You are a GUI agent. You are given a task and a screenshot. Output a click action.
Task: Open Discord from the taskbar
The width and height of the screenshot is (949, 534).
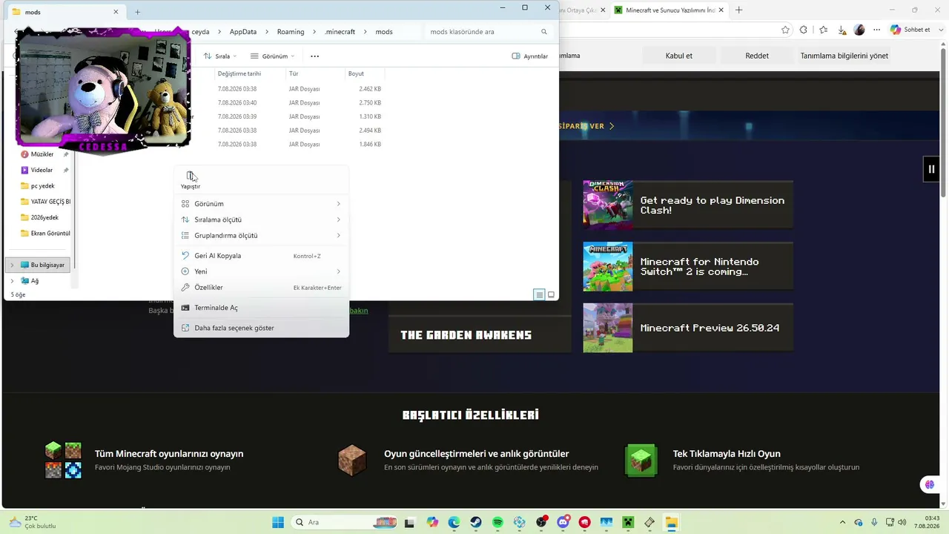[x=563, y=522]
